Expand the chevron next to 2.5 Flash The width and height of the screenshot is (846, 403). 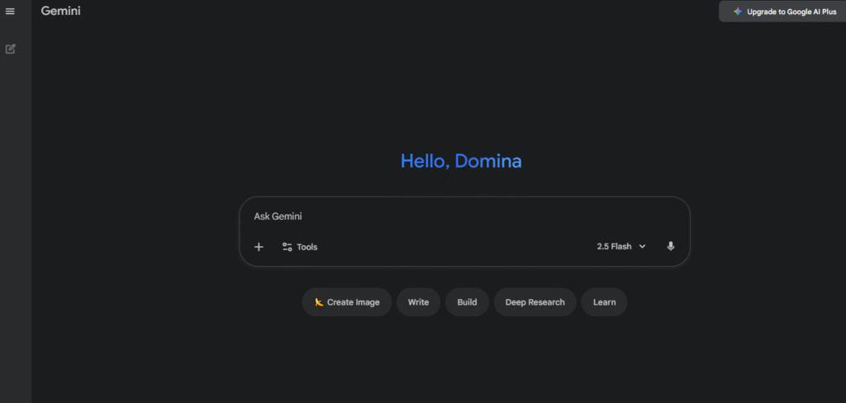(643, 247)
